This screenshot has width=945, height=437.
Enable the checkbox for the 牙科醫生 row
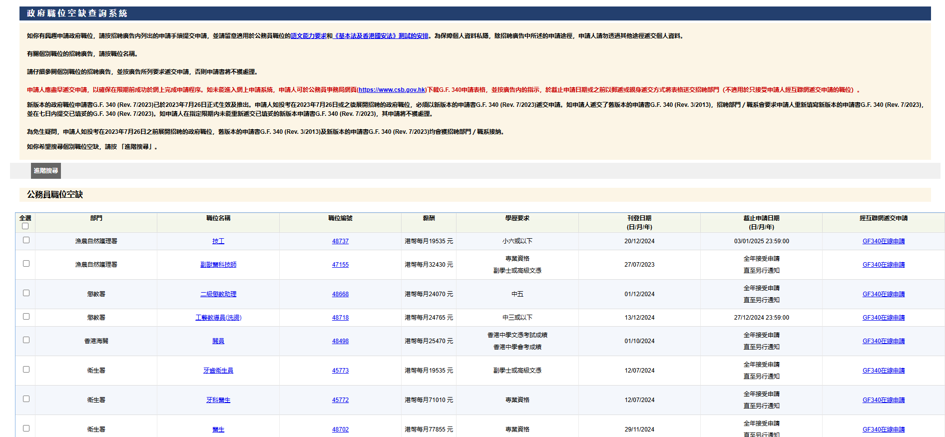[x=26, y=399]
